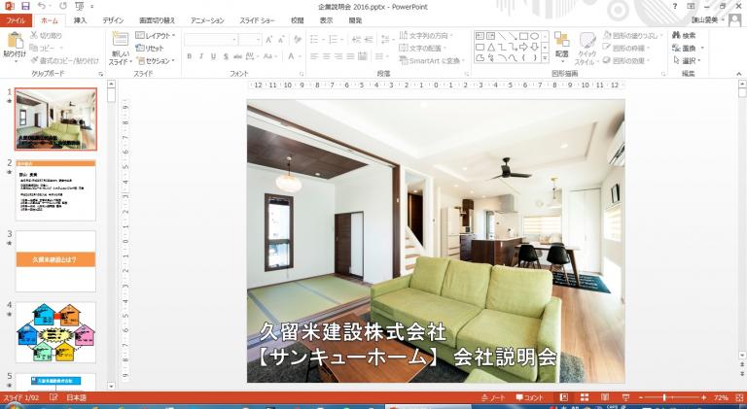Open 配置 arrange dropdown
The height and width of the screenshot is (409, 747).
coord(562,46)
